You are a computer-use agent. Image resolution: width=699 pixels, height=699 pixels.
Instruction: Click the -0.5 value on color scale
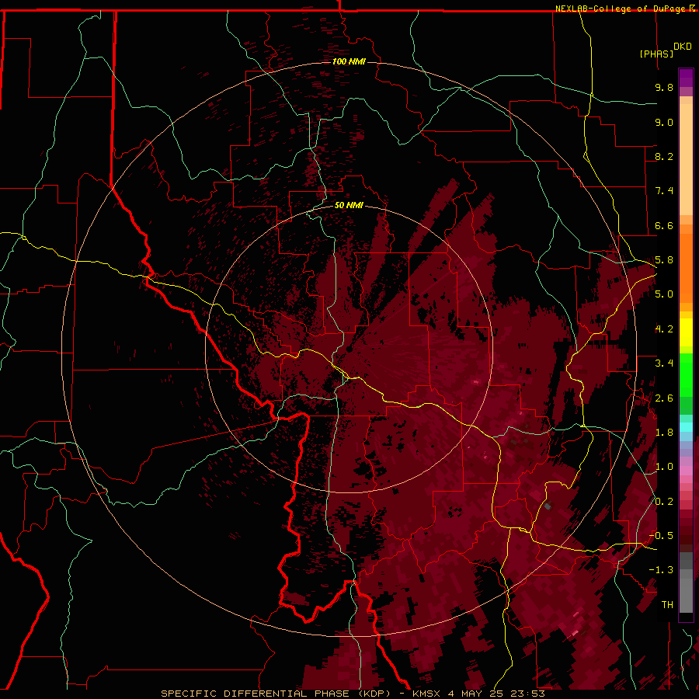[661, 536]
